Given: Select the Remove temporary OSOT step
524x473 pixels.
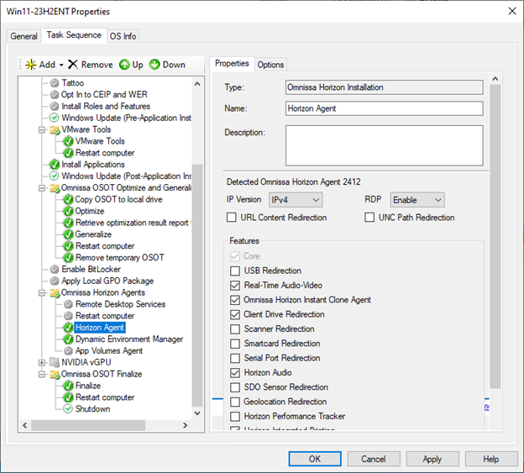Looking at the screenshot, I should pyautogui.click(x=119, y=258).
